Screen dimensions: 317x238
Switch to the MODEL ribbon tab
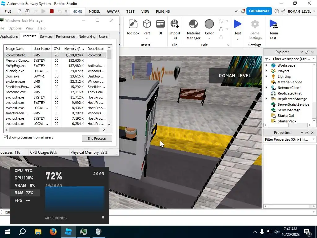(94, 11)
